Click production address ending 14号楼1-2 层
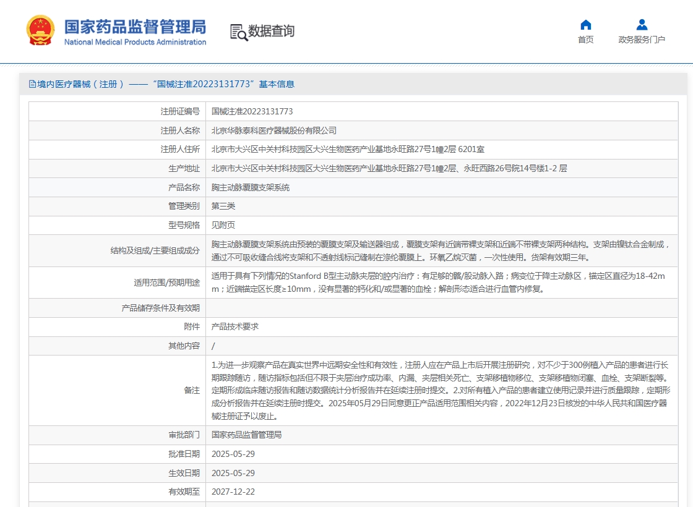 point(389,168)
